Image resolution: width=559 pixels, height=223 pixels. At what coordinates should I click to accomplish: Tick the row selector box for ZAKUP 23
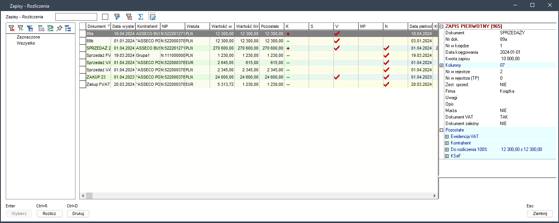coord(83,77)
